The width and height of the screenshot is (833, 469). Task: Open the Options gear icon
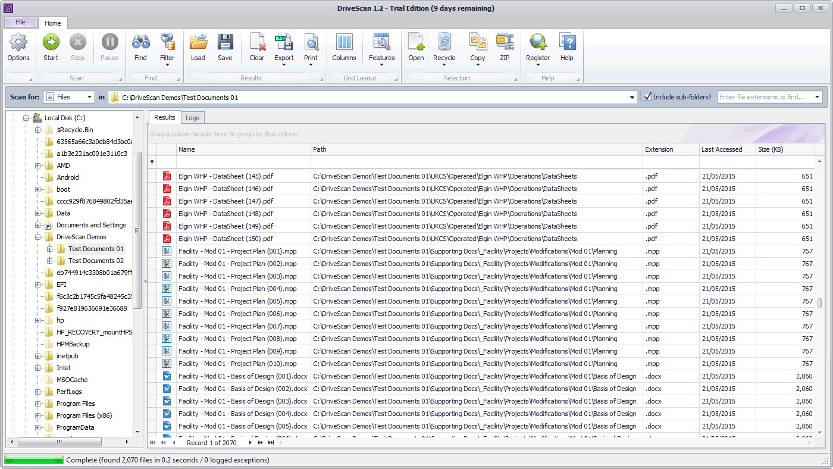click(x=18, y=42)
